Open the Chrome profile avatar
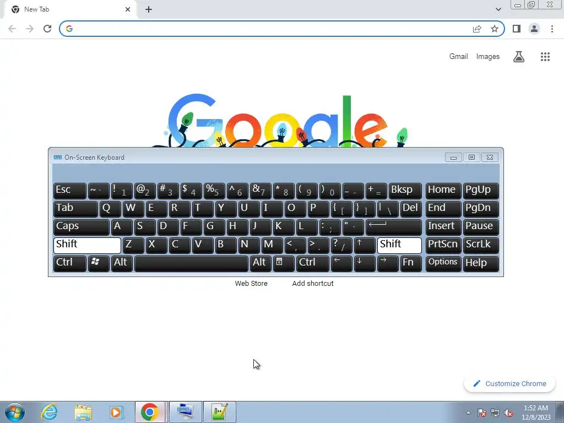This screenshot has height=423, width=564. (x=534, y=29)
